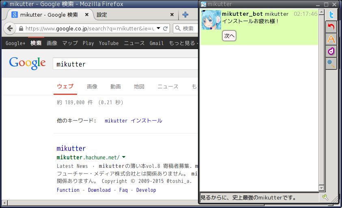This screenshot has width=342, height=208.
Task: Select the 画像 search results tab
Action: [92, 86]
